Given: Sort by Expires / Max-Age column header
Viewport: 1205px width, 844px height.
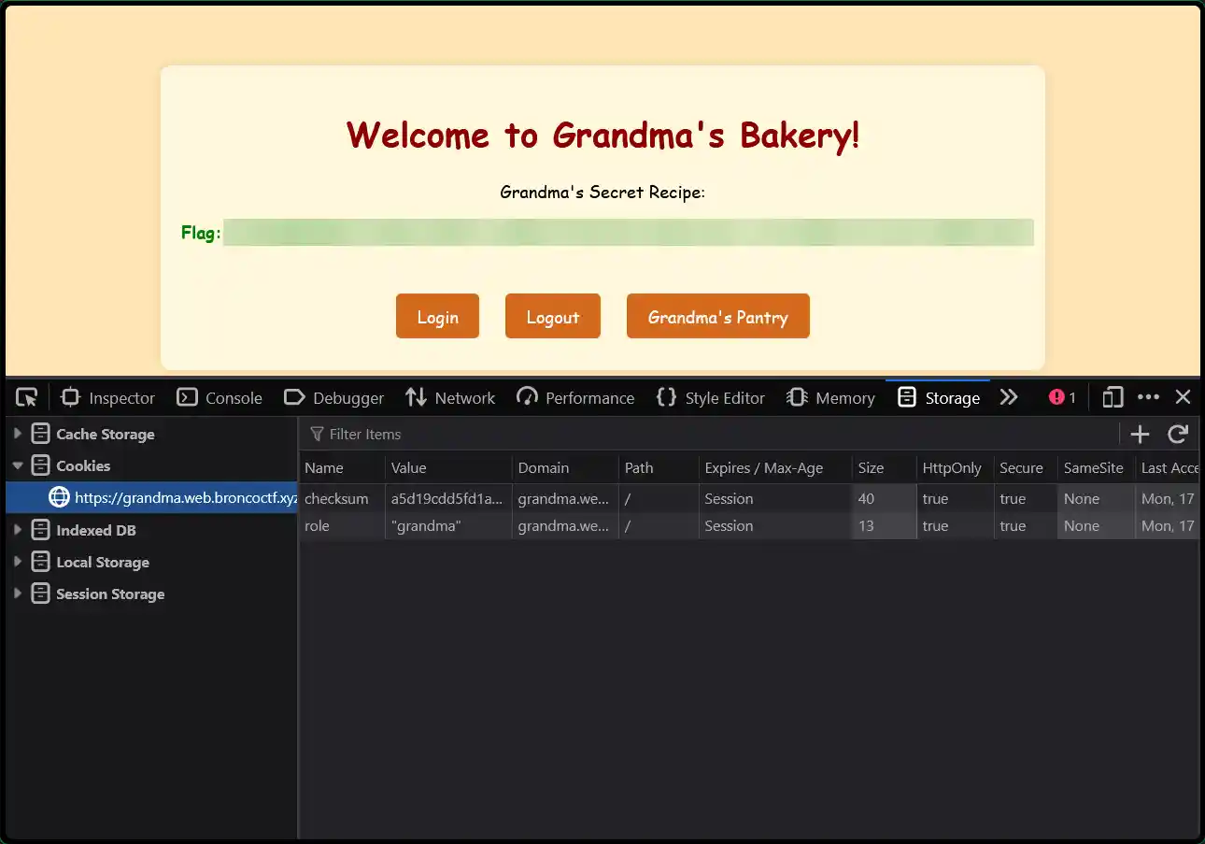Looking at the screenshot, I should click(x=775, y=468).
